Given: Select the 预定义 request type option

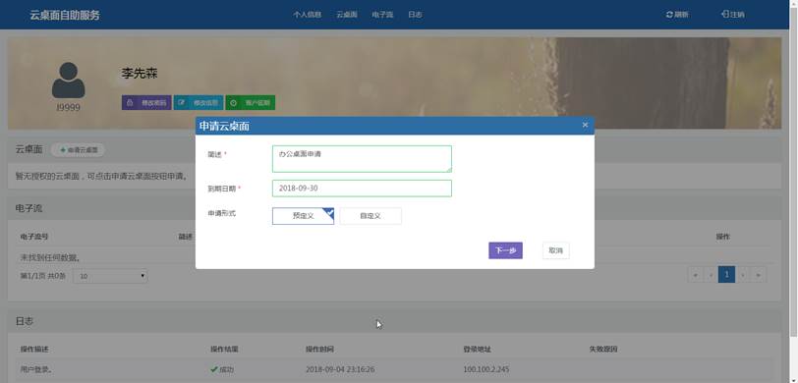Looking at the screenshot, I should 304,216.
